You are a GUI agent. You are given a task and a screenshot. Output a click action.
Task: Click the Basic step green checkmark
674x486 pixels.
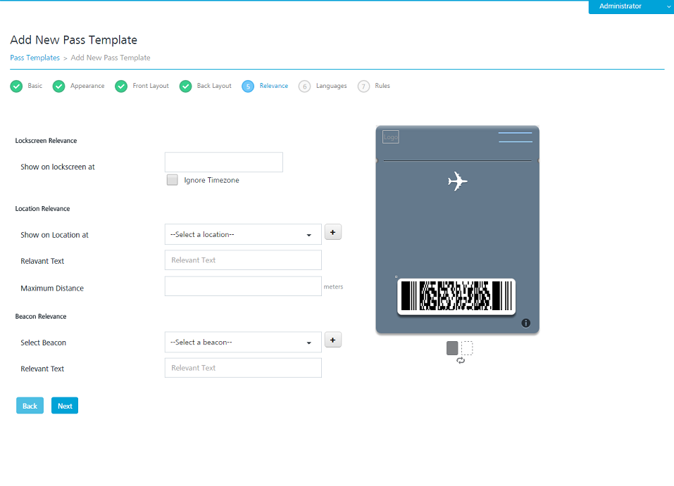click(16, 87)
